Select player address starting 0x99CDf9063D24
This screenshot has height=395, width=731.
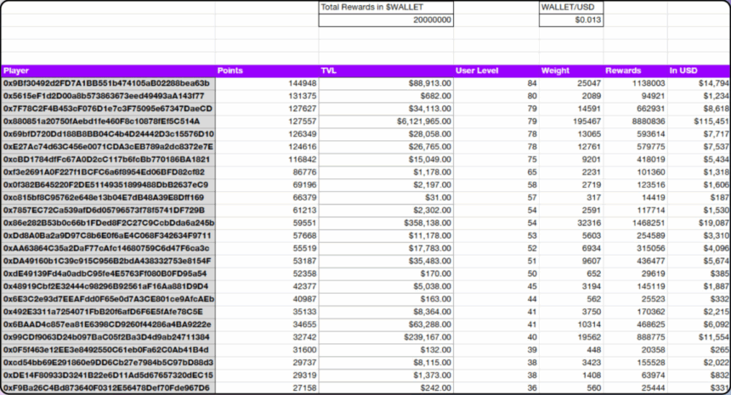pyautogui.click(x=108, y=337)
